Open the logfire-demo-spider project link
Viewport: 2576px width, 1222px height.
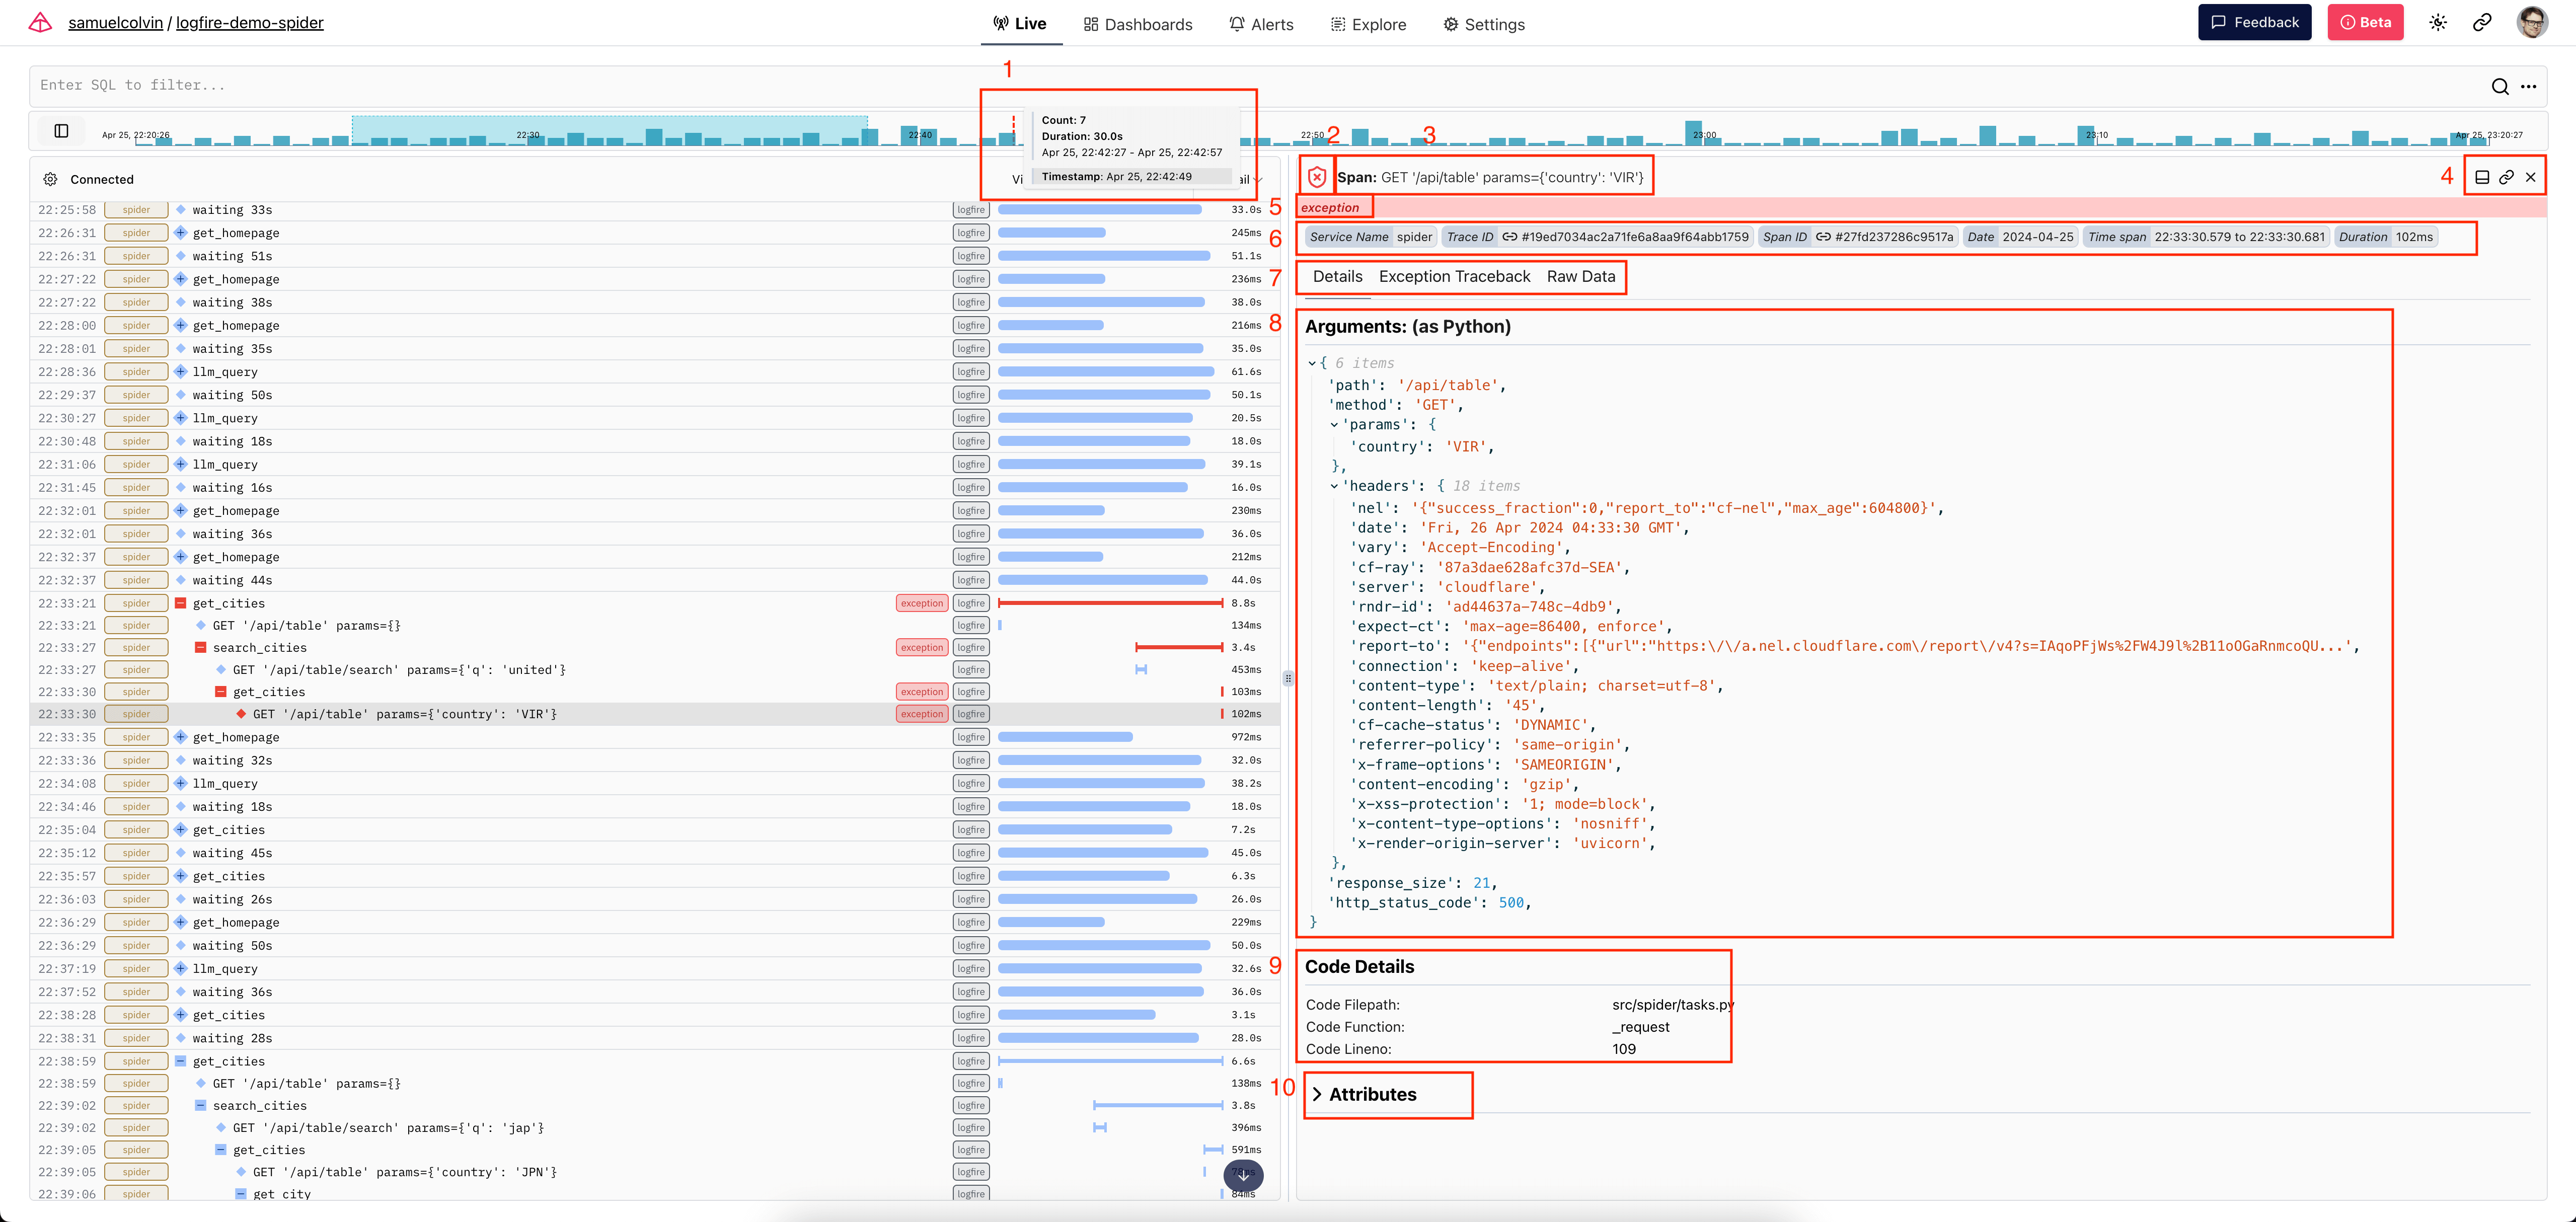pos(250,23)
